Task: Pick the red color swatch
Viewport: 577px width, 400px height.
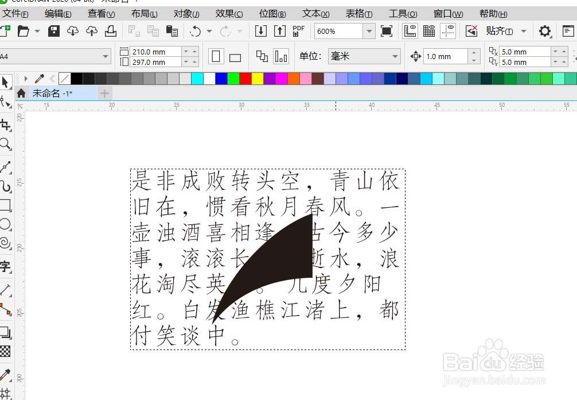Action: 245,79
